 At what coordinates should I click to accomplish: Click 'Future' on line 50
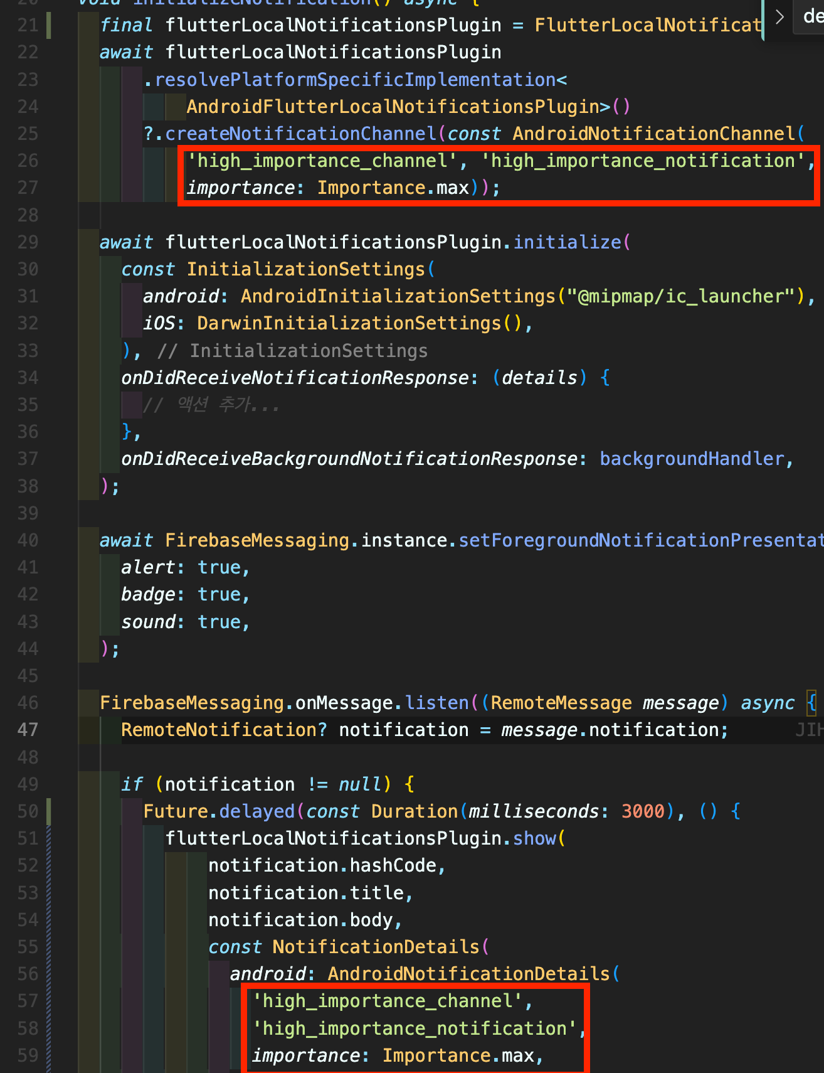[176, 811]
